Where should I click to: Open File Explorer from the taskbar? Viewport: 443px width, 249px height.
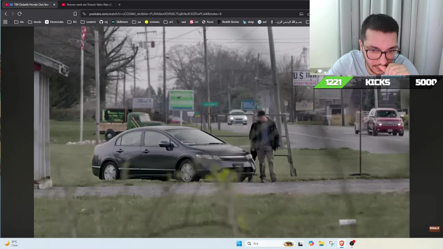(321, 243)
